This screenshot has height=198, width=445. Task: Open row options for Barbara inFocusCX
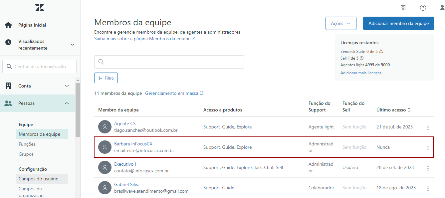coord(428,148)
